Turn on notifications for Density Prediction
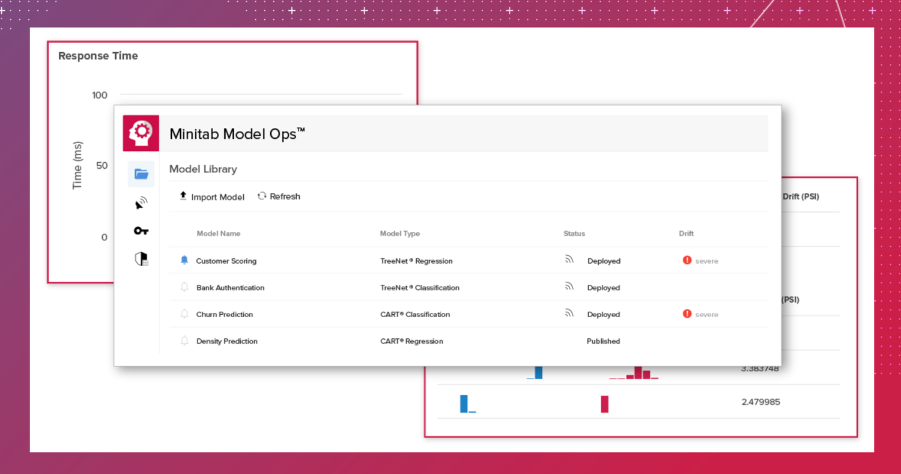Screen dimensions: 901x474 [x=184, y=341]
